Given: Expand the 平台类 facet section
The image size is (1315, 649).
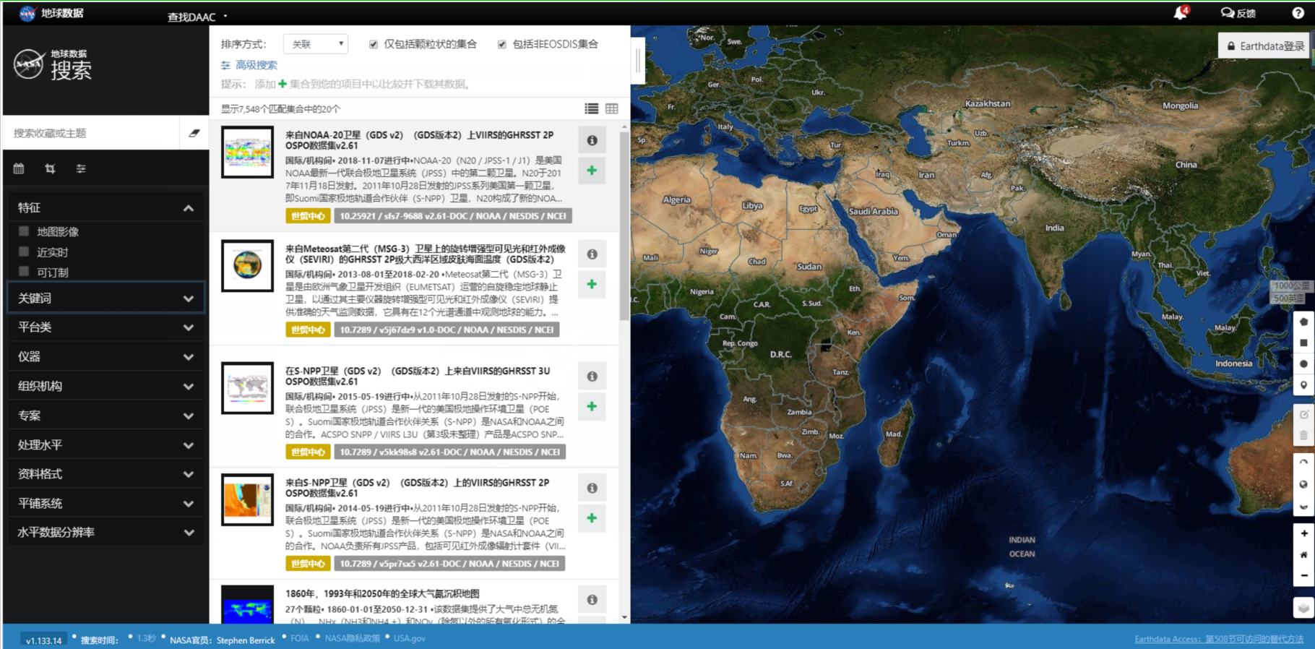Looking at the screenshot, I should pos(106,327).
